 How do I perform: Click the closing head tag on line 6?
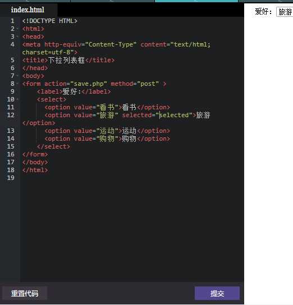coord(35,68)
